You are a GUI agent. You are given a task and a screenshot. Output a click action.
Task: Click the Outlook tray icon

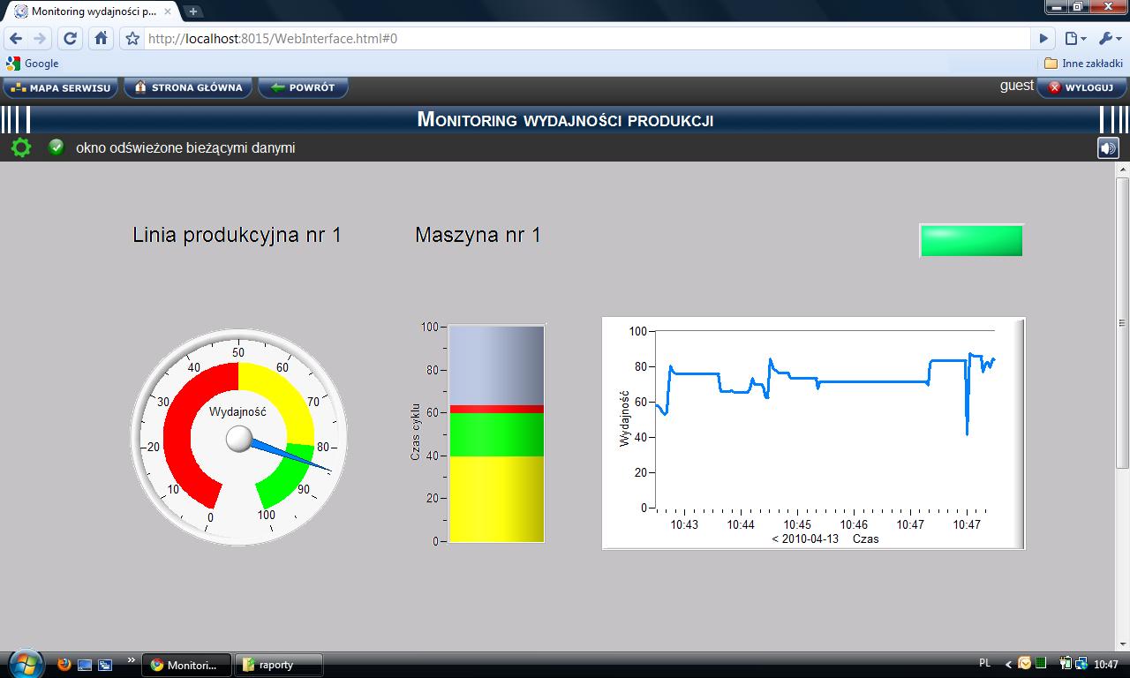[1025, 663]
